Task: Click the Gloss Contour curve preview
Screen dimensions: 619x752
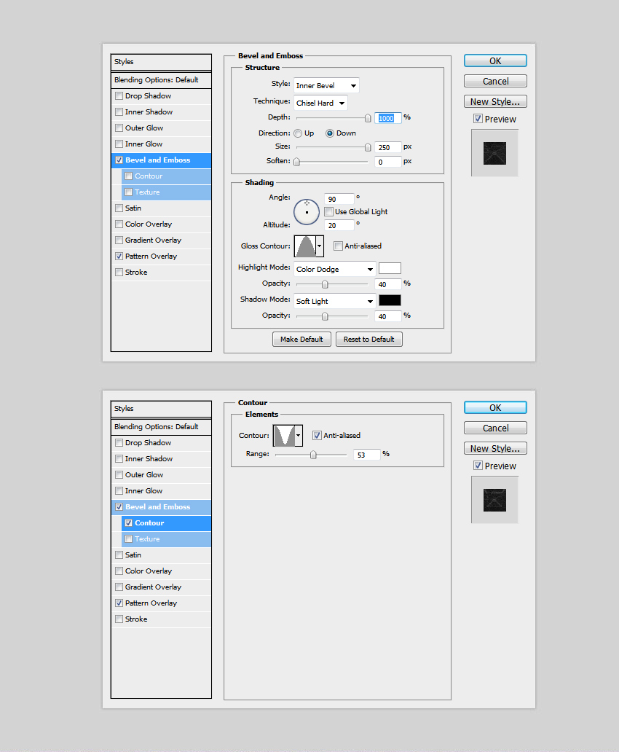Action: pyautogui.click(x=305, y=246)
